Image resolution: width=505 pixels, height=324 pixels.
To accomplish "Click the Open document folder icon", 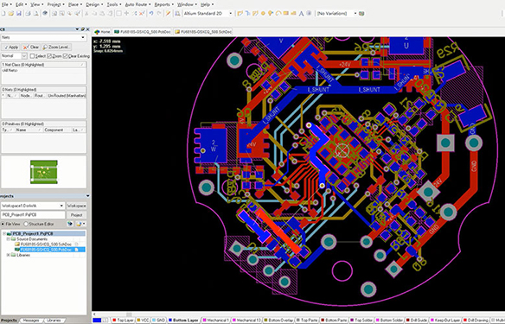I will coord(11,14).
